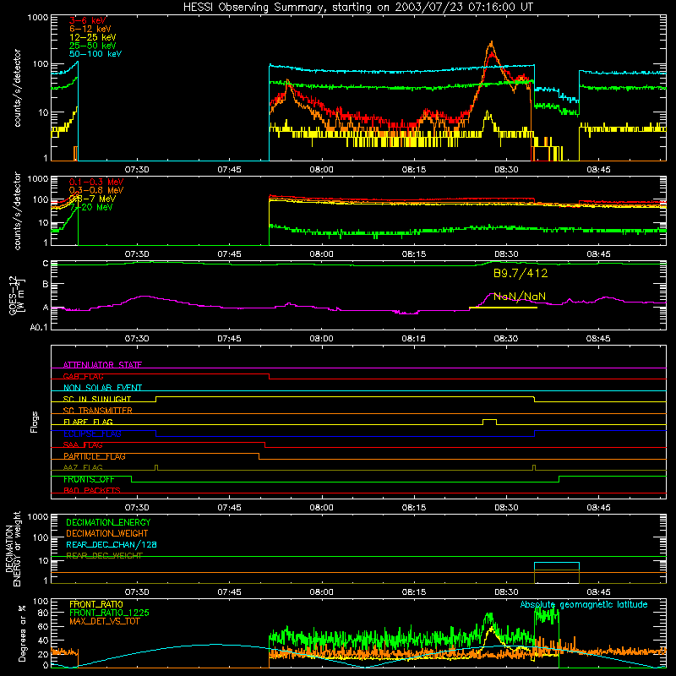Click the B level tick label on GOES axis
Image resolution: width=676 pixels, height=676 pixels.
[x=46, y=285]
